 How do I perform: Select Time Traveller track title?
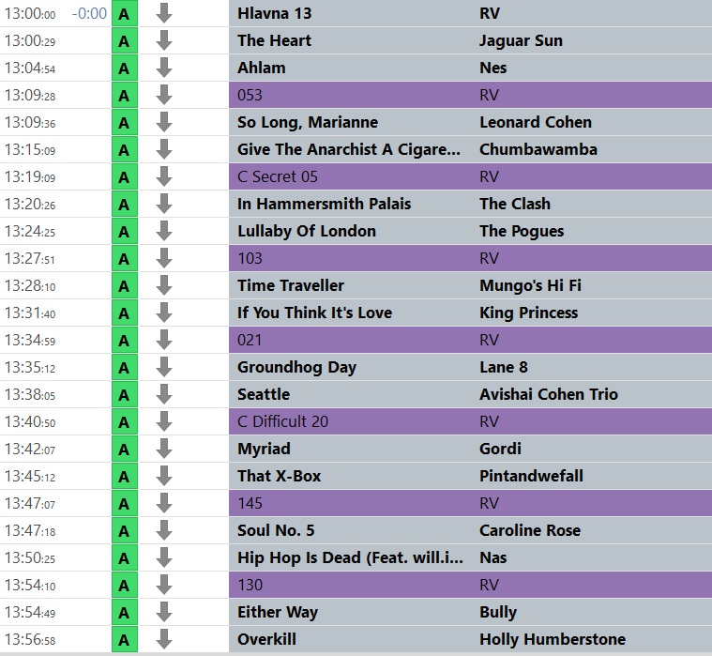tap(291, 285)
